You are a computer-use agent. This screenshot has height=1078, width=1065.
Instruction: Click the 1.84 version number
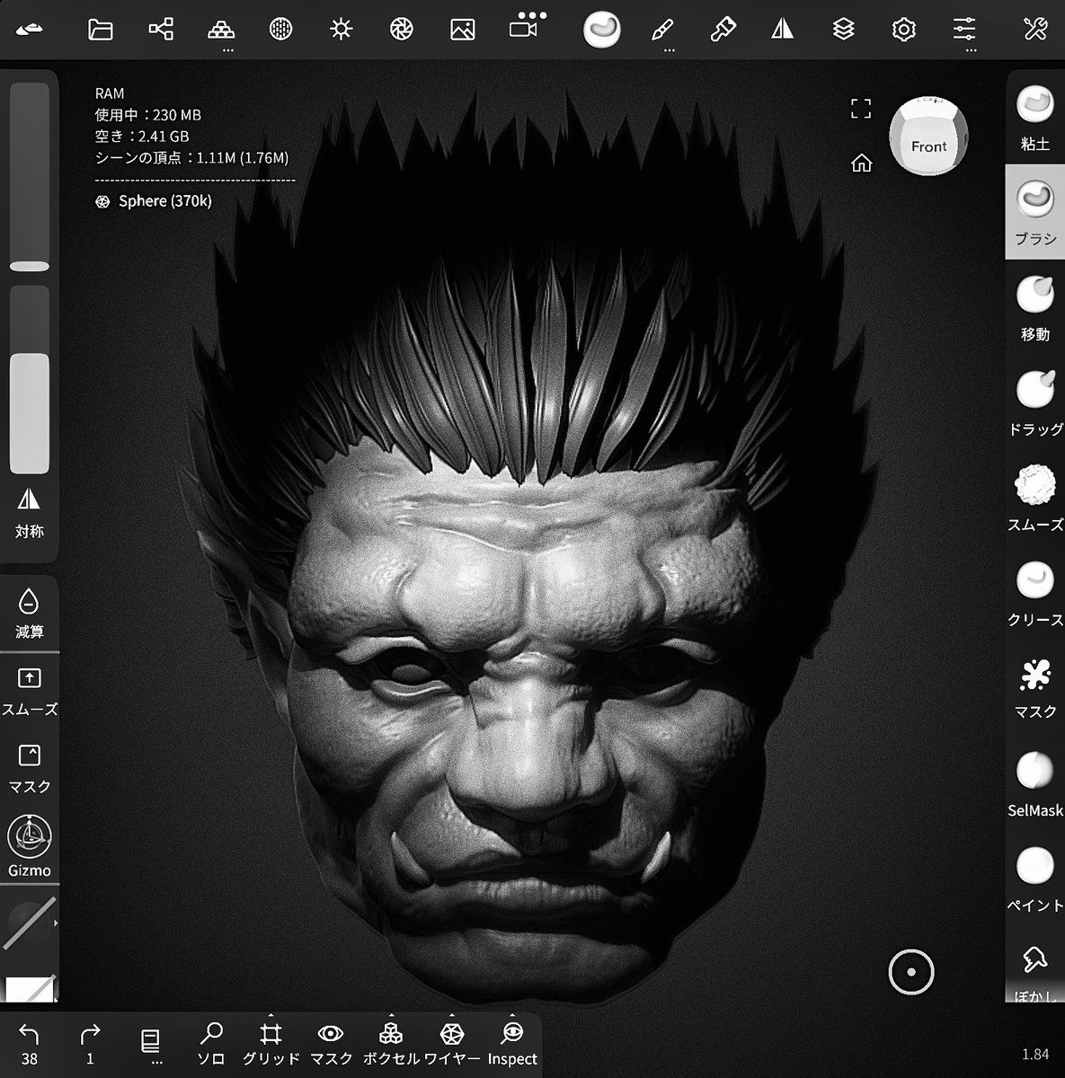pos(1035,1054)
